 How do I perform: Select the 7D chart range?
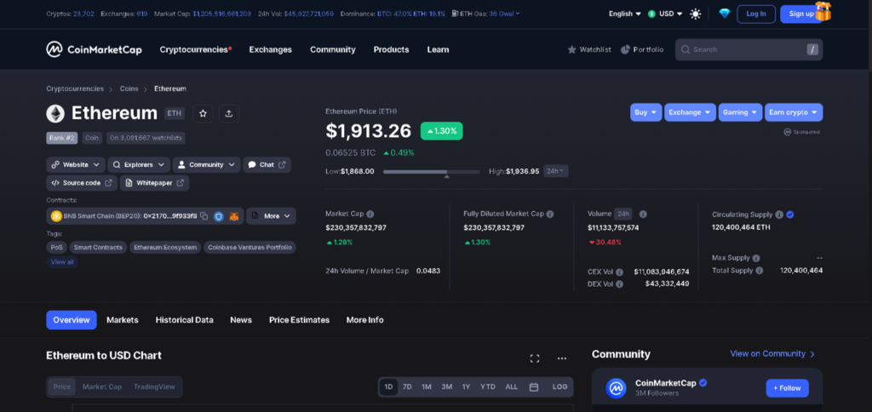pyautogui.click(x=407, y=387)
